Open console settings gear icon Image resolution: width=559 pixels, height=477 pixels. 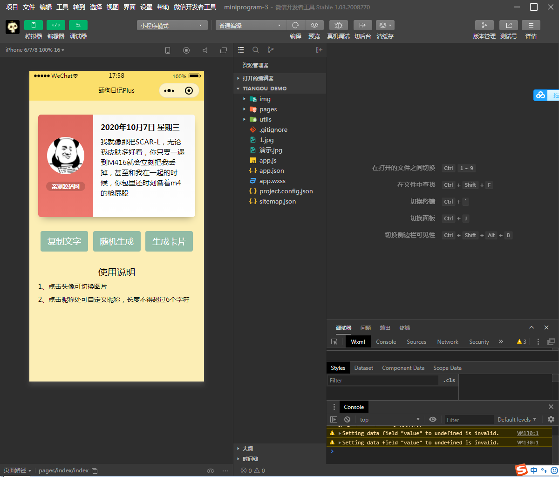click(x=551, y=419)
